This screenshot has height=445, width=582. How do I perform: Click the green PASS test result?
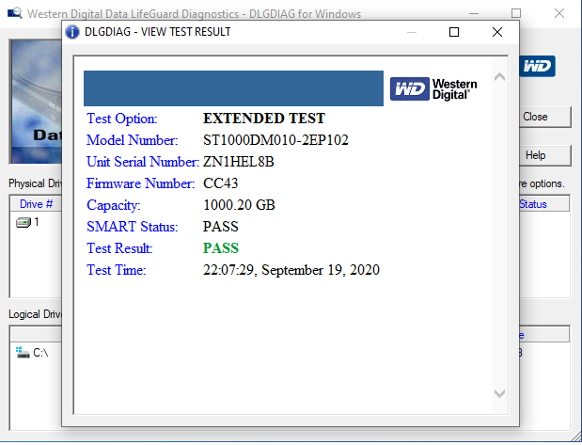(x=220, y=248)
